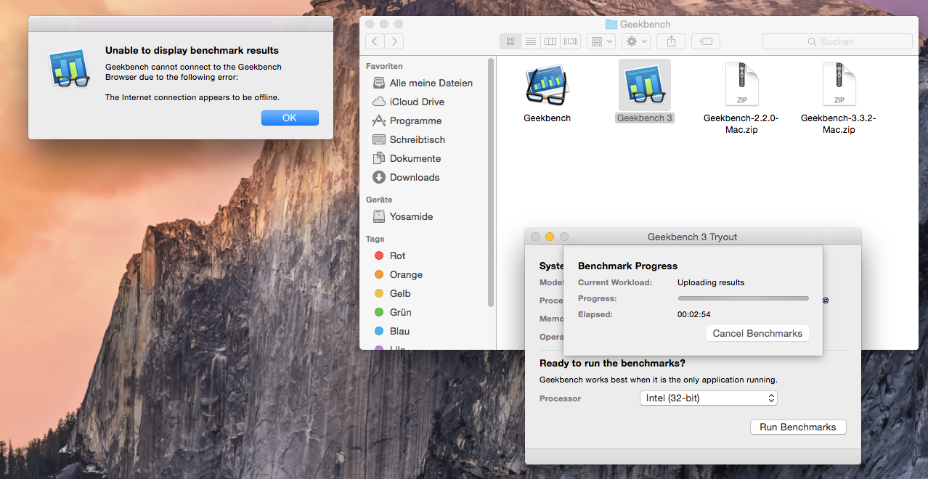Screen dimensions: 928x479
Task: Open the arrange-by dropdown in Finder
Action: (x=601, y=41)
